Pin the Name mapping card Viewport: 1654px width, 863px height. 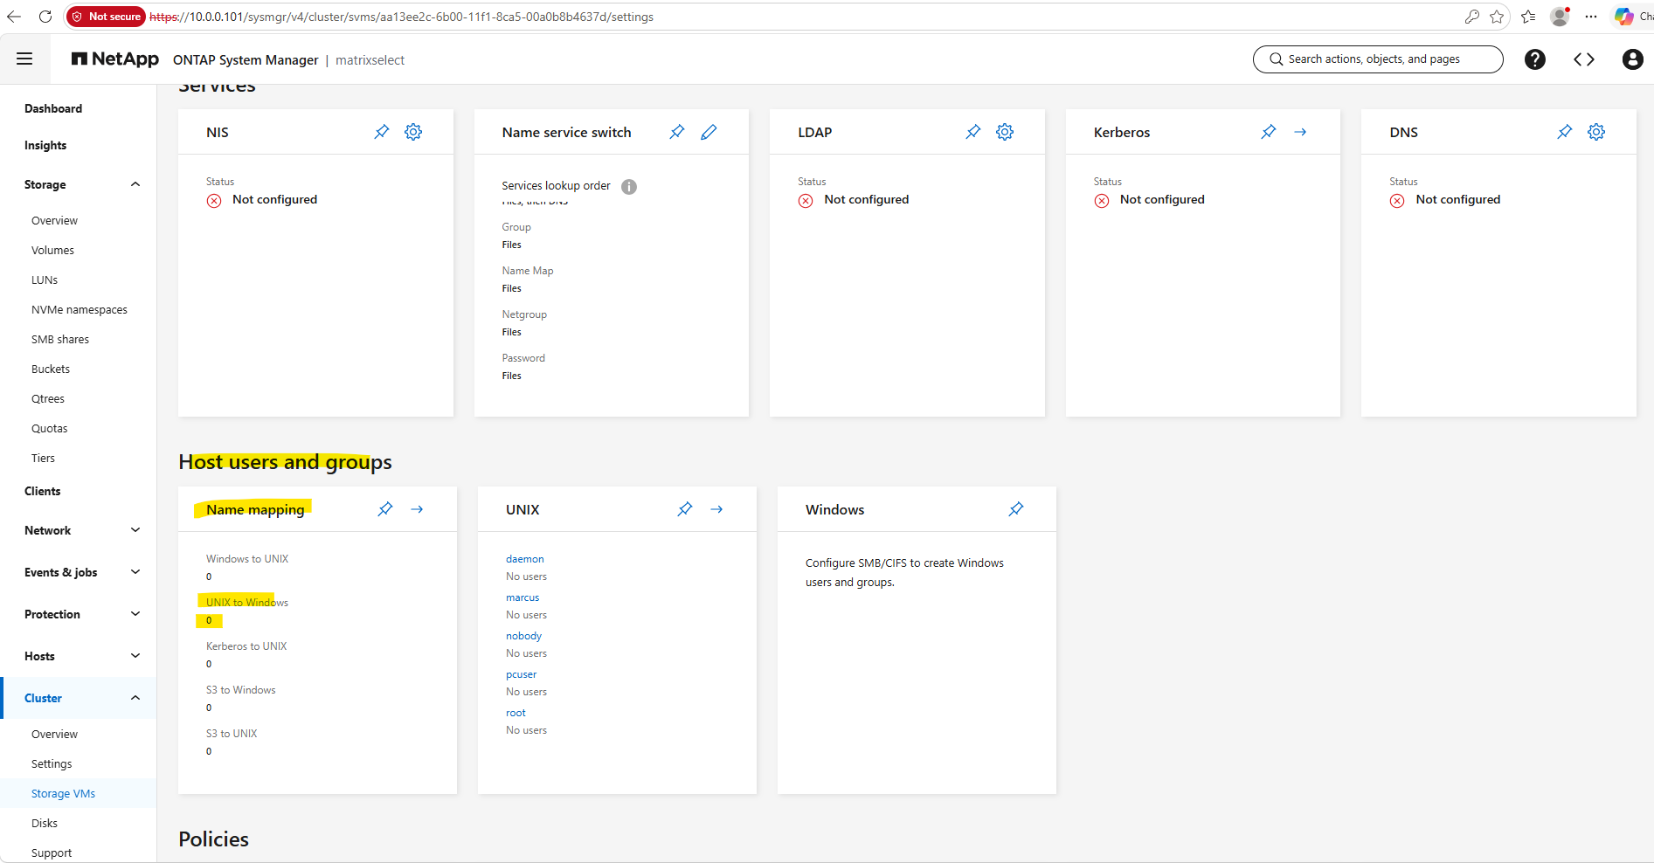pos(385,509)
